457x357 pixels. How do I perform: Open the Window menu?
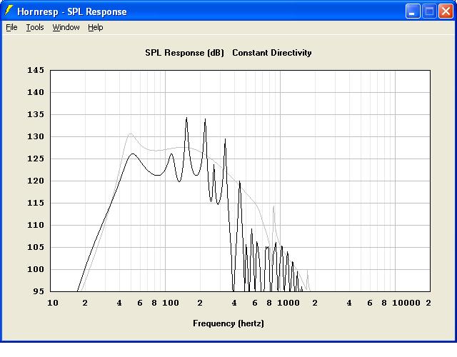[66, 27]
